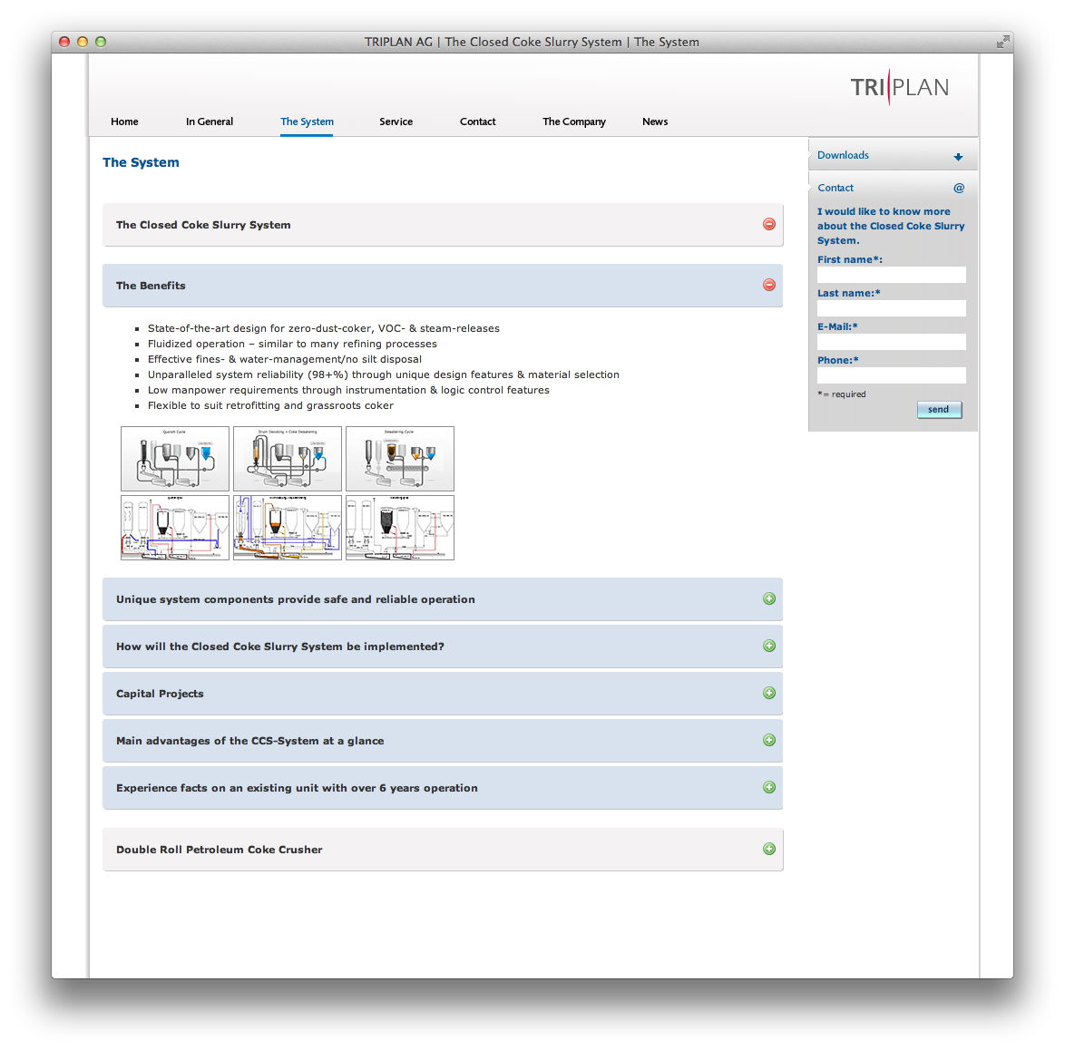Open the Contact sidebar heading link
Viewport: 1065px width, 1050px height.
835,188
